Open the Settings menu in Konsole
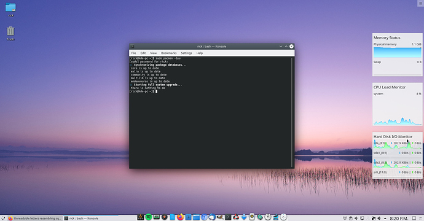424x221 pixels. pos(186,53)
